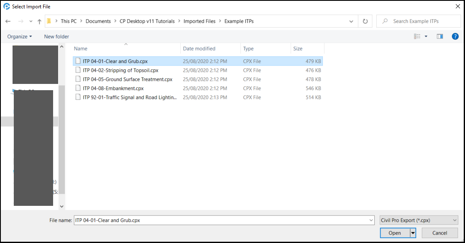Open the Help question mark icon
465x243 pixels.
coord(455,37)
